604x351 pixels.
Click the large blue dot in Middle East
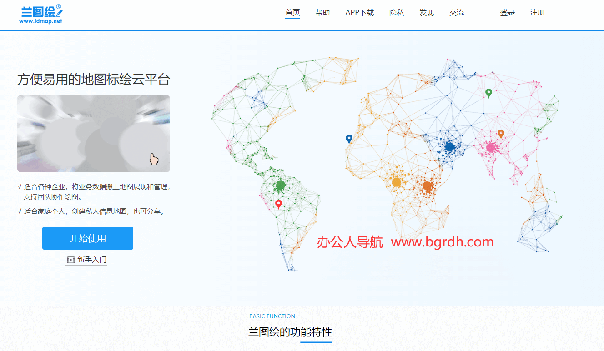coord(450,147)
